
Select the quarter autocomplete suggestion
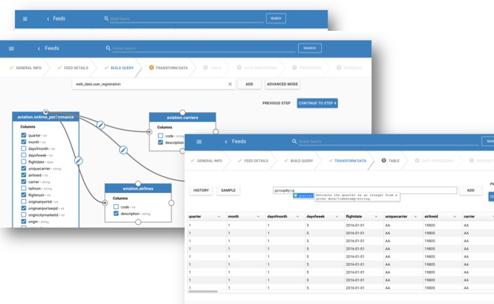pos(303,195)
